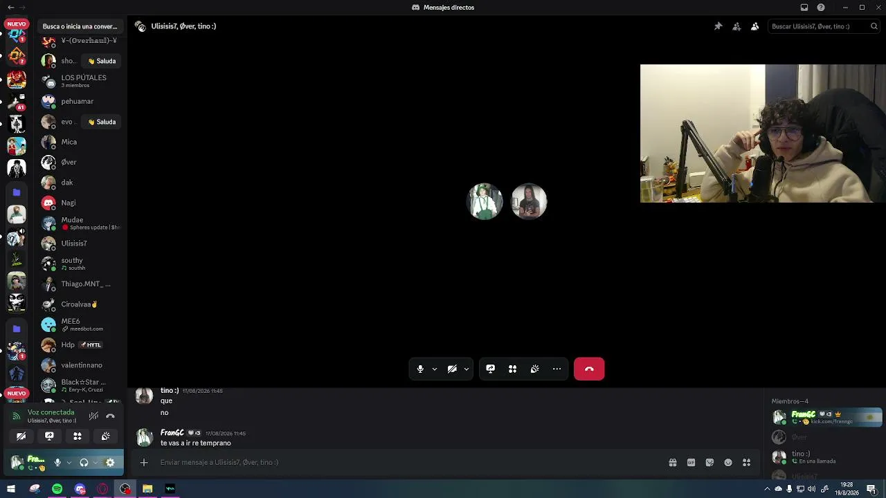
Task: Open Spotify from the taskbar
Action: 57,489
